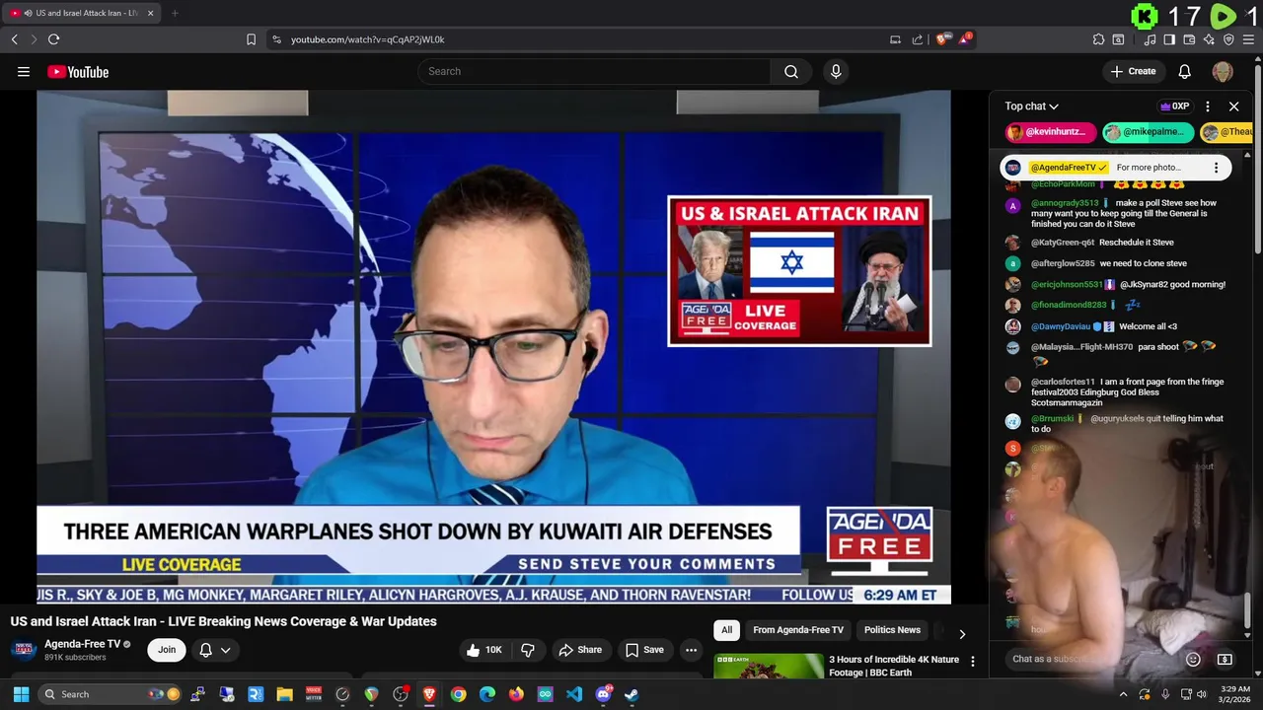The image size is (1263, 710).
Task: Reload the page with refresh icon
Action: coord(53,39)
